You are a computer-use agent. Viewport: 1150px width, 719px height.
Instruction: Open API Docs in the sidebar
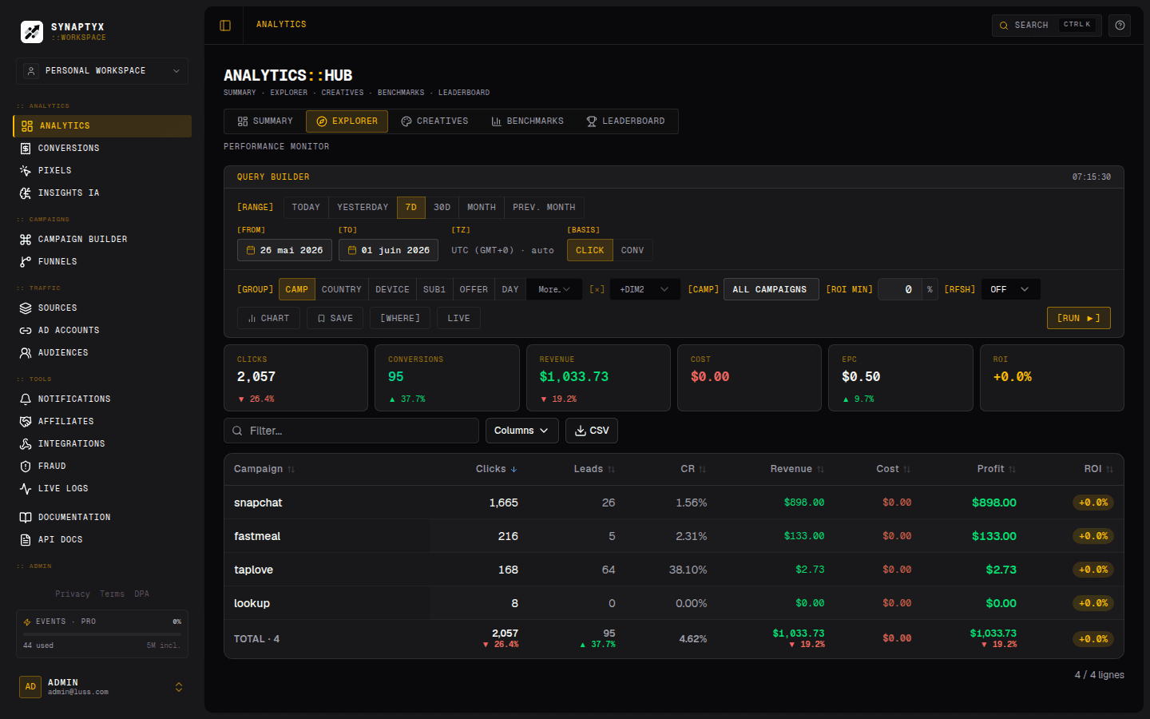[x=102, y=540]
